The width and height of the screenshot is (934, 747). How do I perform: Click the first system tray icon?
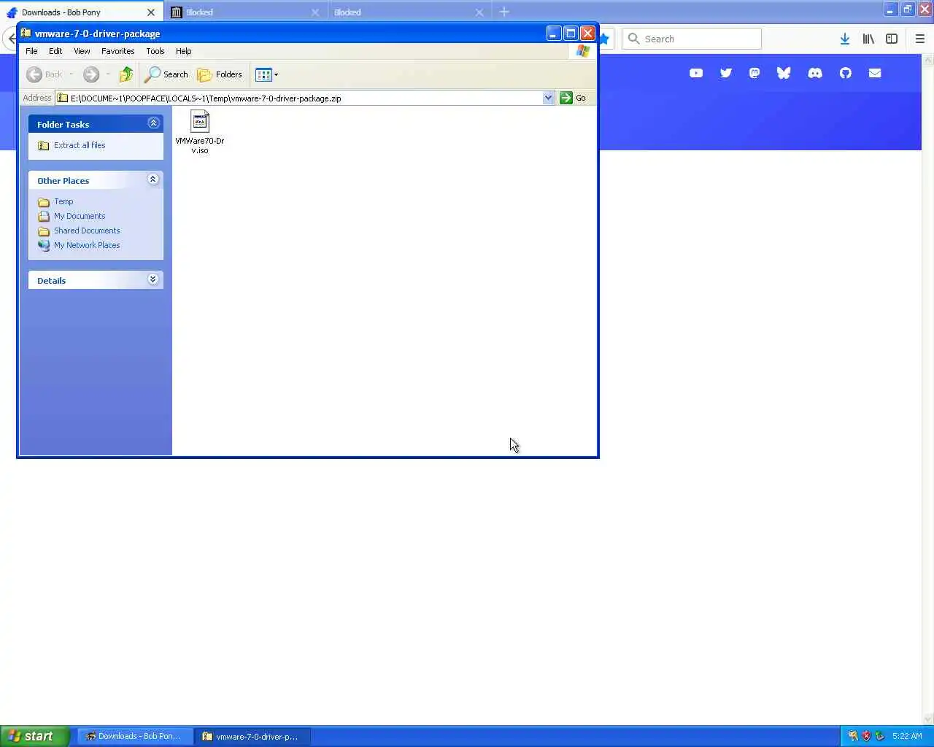(x=853, y=736)
